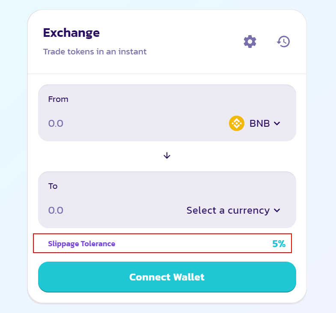Open recent transactions history icon
This screenshot has height=313, width=336.
pyautogui.click(x=283, y=42)
